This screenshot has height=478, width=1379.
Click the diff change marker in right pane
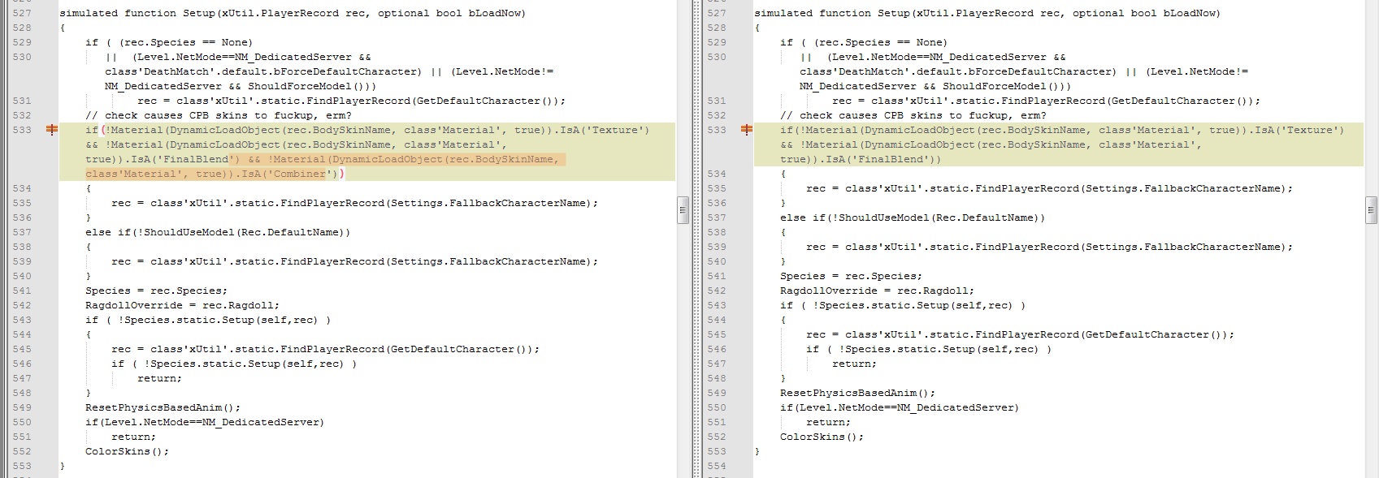pos(747,130)
